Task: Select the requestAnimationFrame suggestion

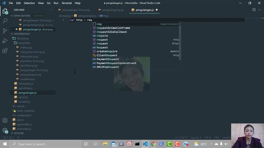Action: coord(137,28)
